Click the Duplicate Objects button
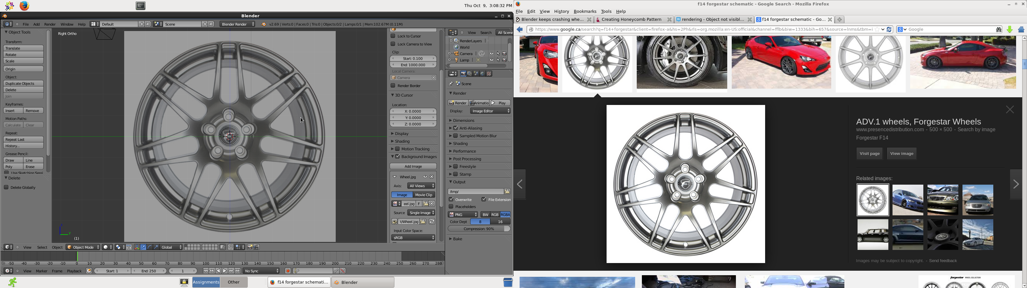1027x288 pixels. [23, 84]
